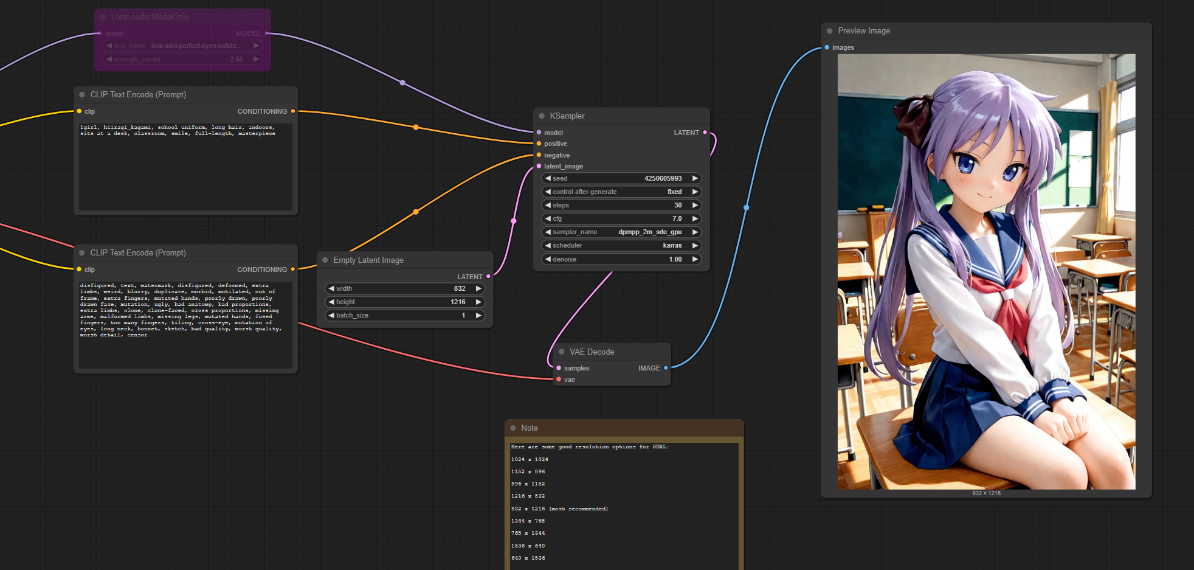Select the KSampler node title bar
The height and width of the screenshot is (570, 1194).
click(621, 116)
